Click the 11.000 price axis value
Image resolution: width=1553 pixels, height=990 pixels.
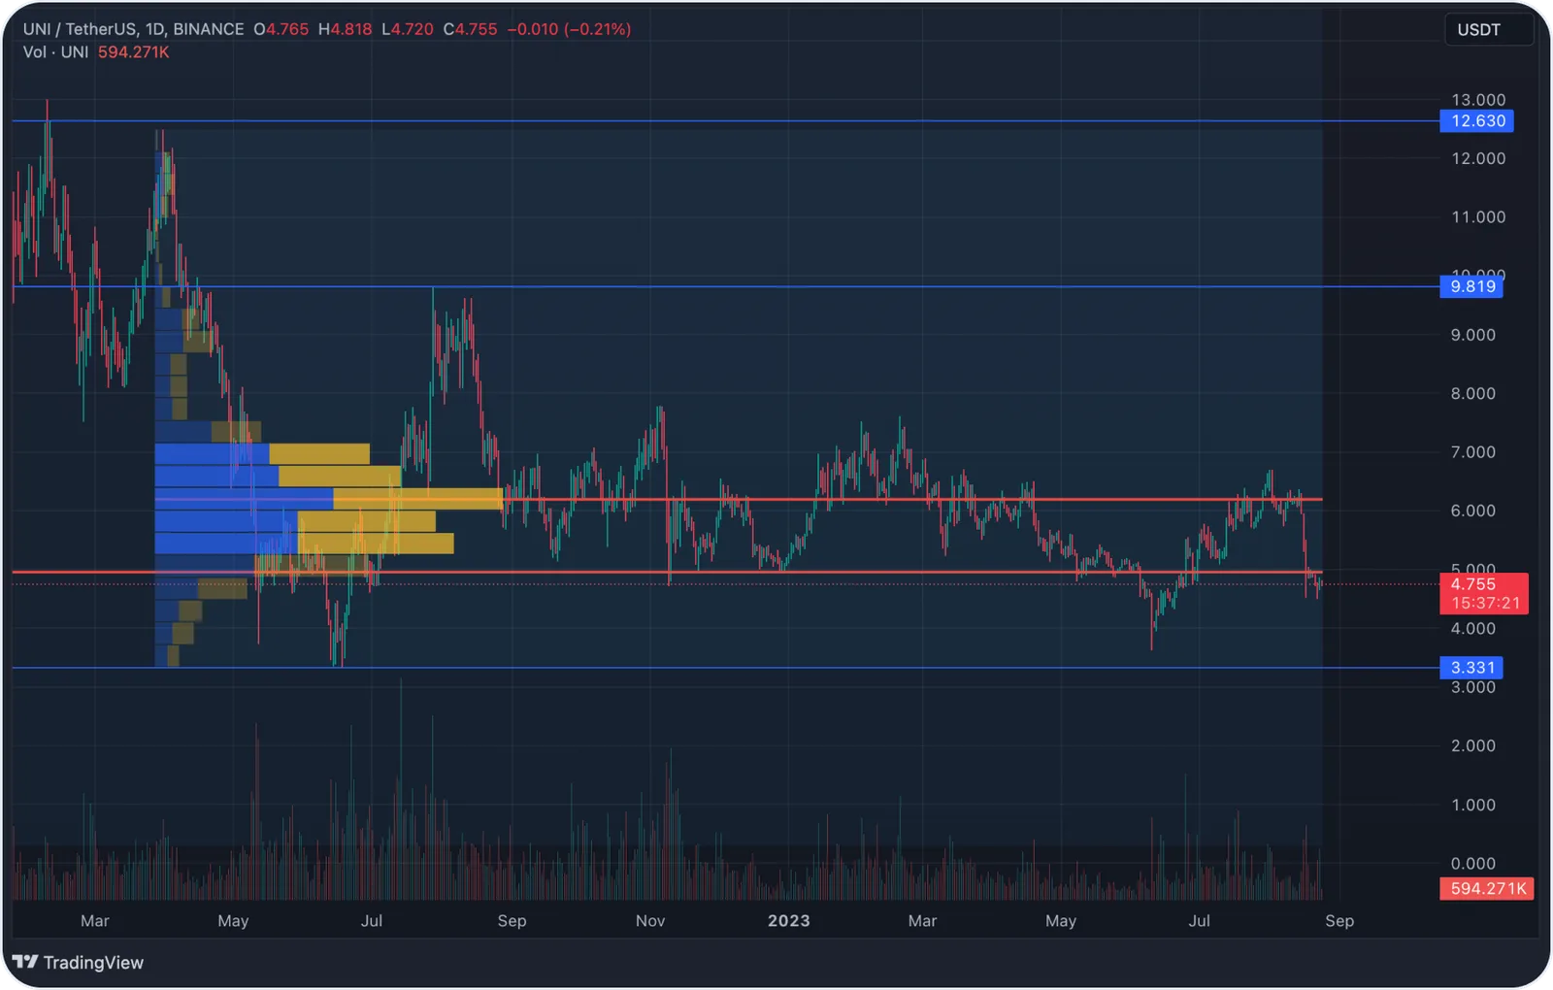pyautogui.click(x=1478, y=217)
